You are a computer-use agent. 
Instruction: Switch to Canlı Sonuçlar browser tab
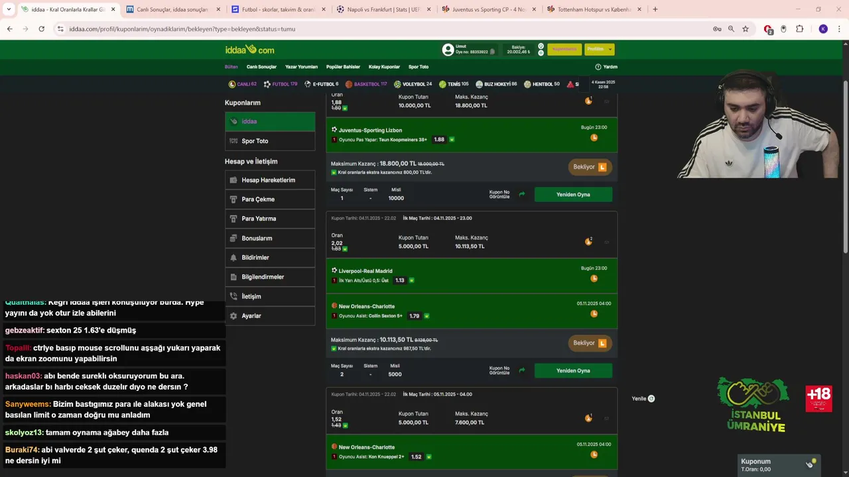pos(172,9)
